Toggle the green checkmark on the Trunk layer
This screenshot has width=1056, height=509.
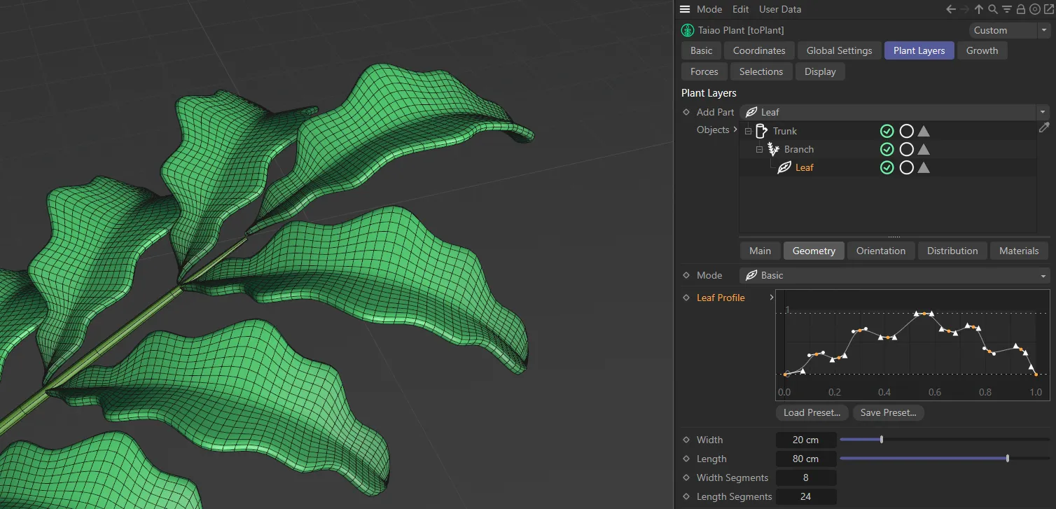887,131
